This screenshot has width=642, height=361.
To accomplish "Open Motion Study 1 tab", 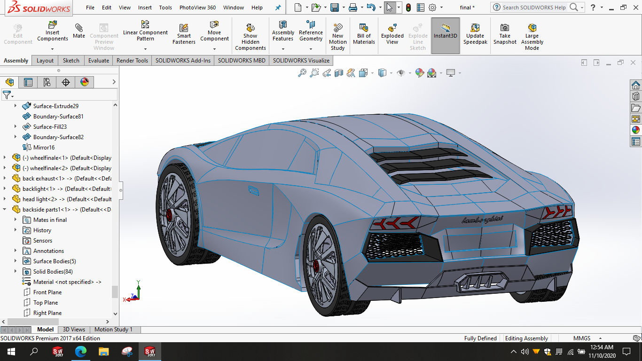I will tap(113, 330).
